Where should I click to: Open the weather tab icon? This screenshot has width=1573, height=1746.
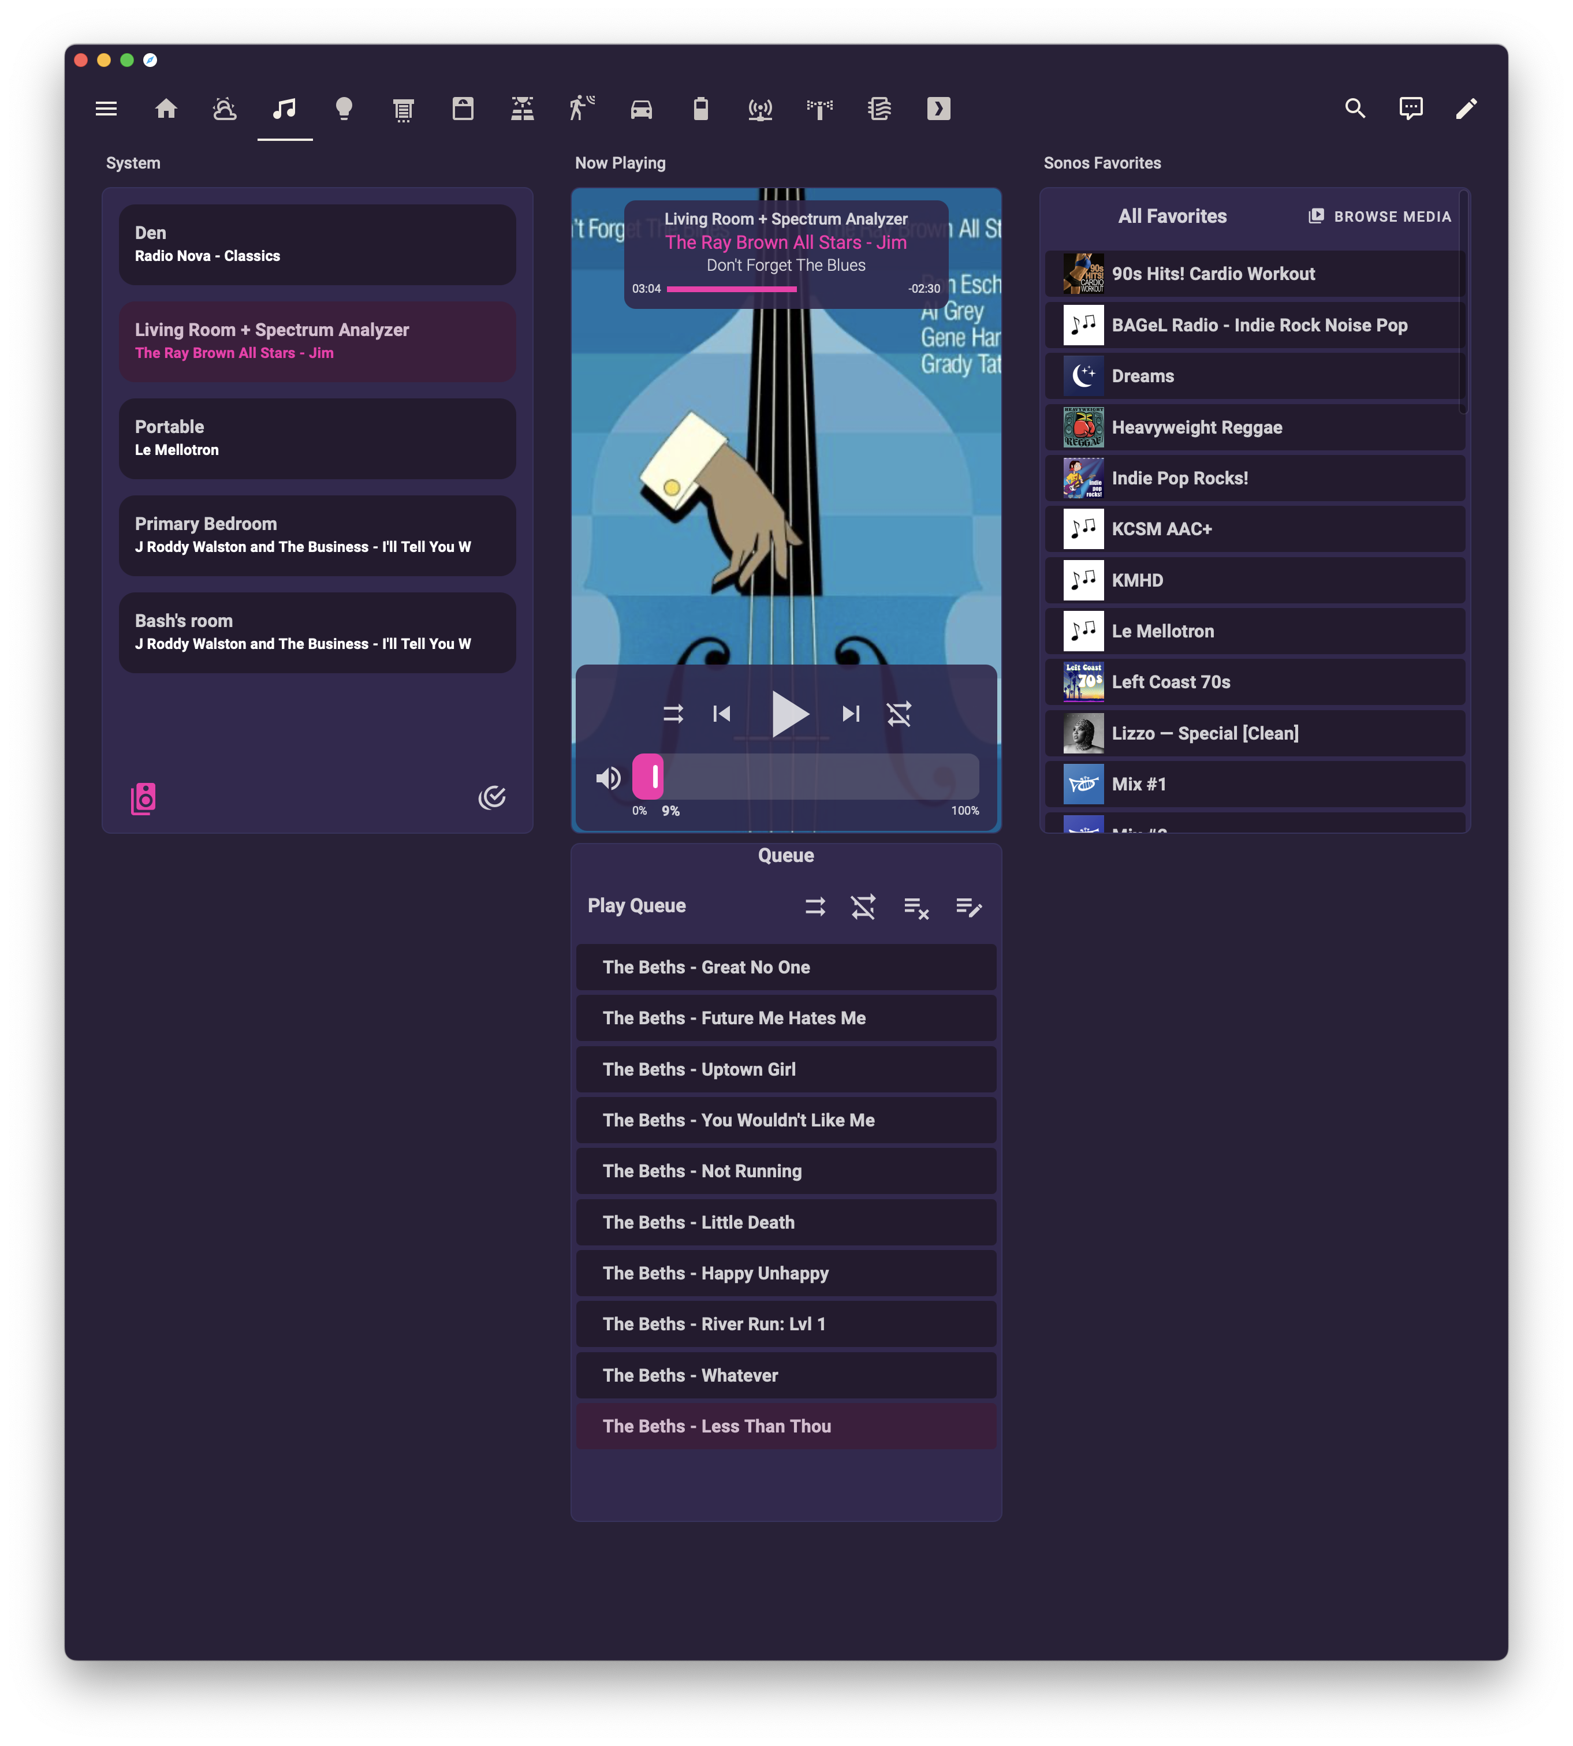[x=225, y=109]
